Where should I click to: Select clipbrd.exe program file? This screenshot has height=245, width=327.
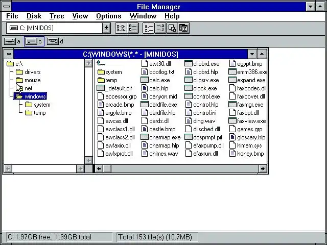click(x=202, y=64)
